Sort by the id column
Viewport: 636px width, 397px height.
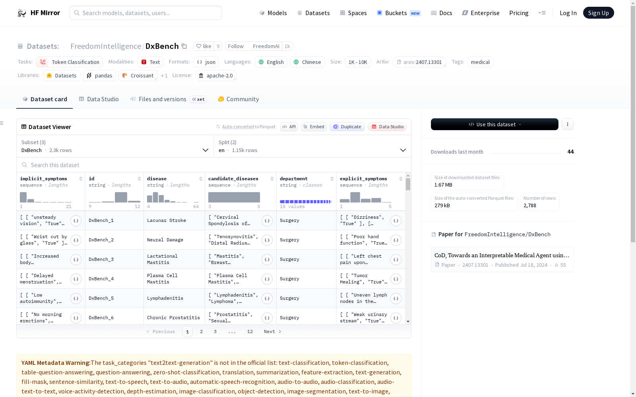pos(139,179)
